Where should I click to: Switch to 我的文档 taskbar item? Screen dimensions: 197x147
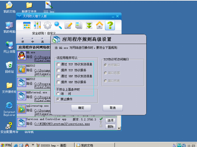[x=95, y=145]
